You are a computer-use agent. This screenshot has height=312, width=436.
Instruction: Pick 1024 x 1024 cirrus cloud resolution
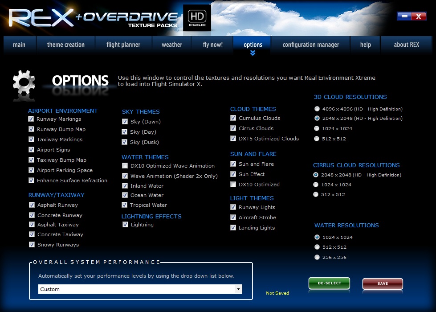point(316,185)
